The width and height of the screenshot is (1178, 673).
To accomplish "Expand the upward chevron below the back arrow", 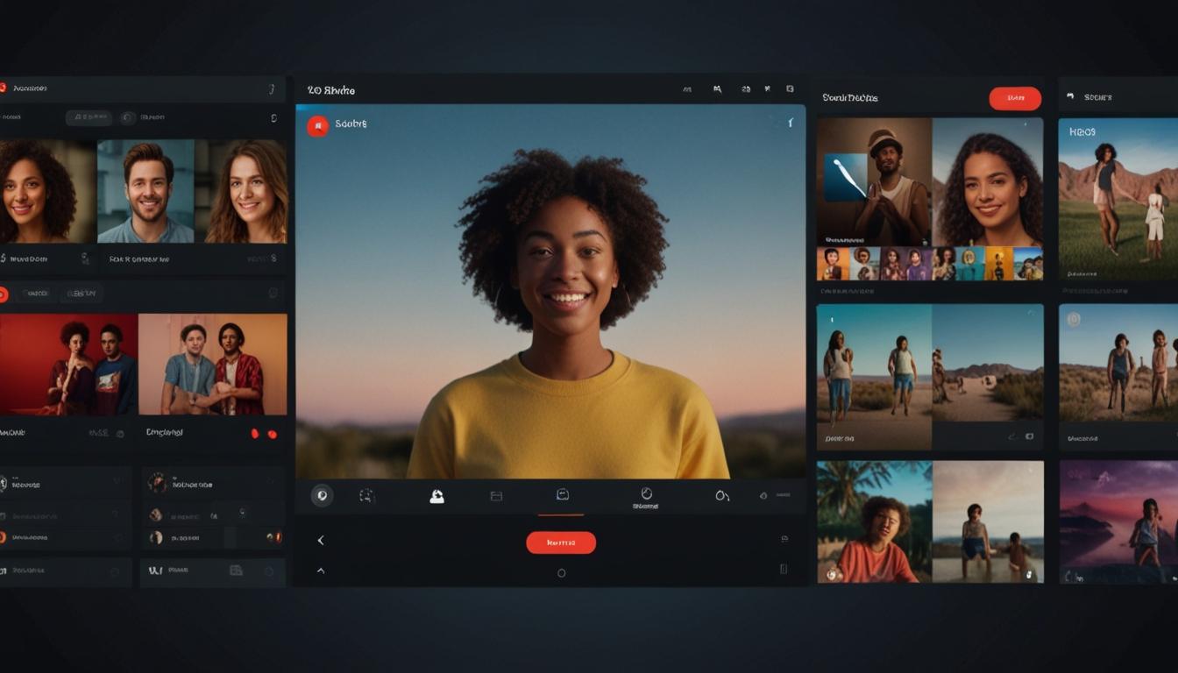I will [x=321, y=570].
